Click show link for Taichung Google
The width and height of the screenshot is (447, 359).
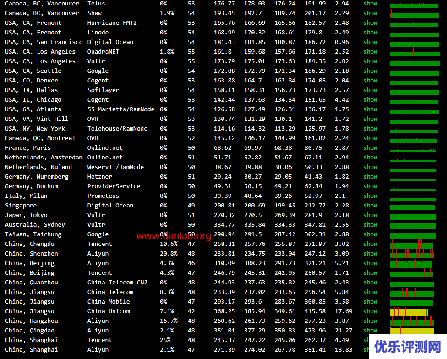(370, 234)
